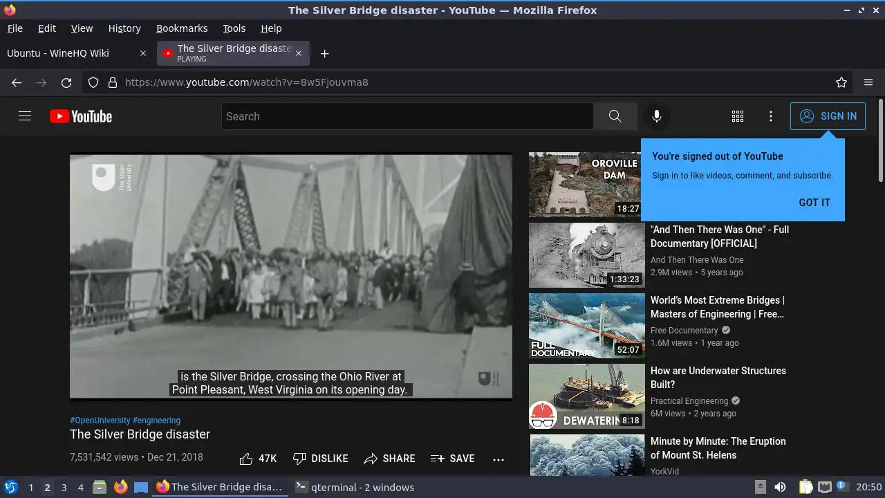Image resolution: width=885 pixels, height=498 pixels.
Task: Switch to virtual desktop 4
Action: click(x=80, y=488)
